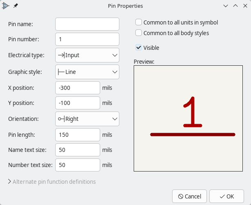Uncheck the Visible checkbox
This screenshot has width=251, height=205.
[139, 48]
